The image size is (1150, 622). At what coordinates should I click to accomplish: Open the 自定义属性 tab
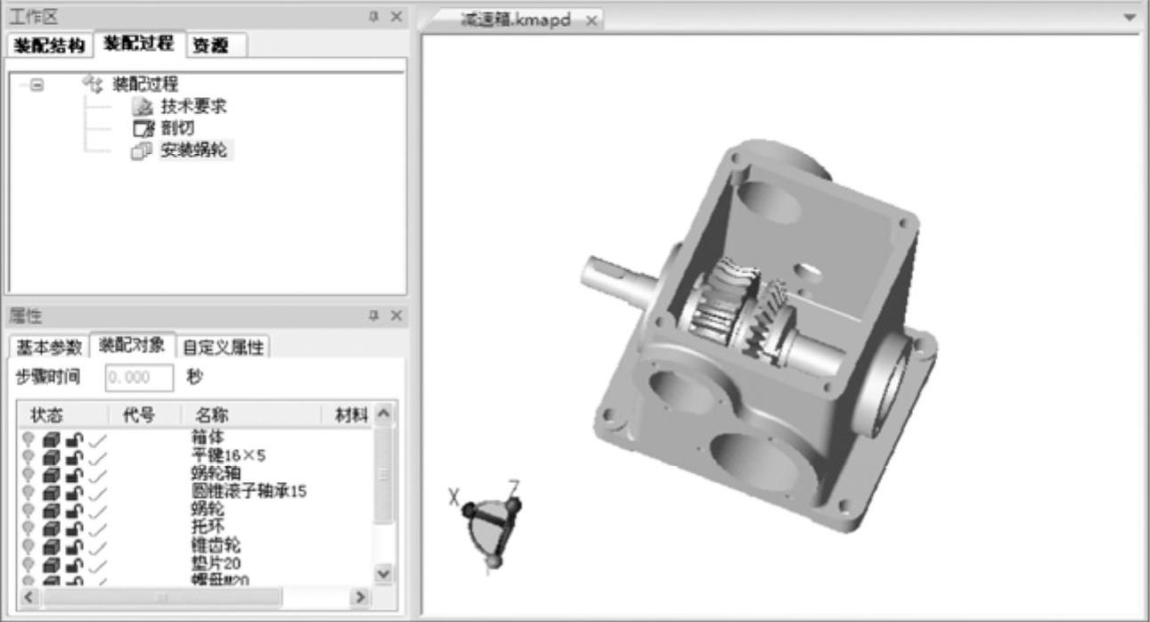click(223, 347)
